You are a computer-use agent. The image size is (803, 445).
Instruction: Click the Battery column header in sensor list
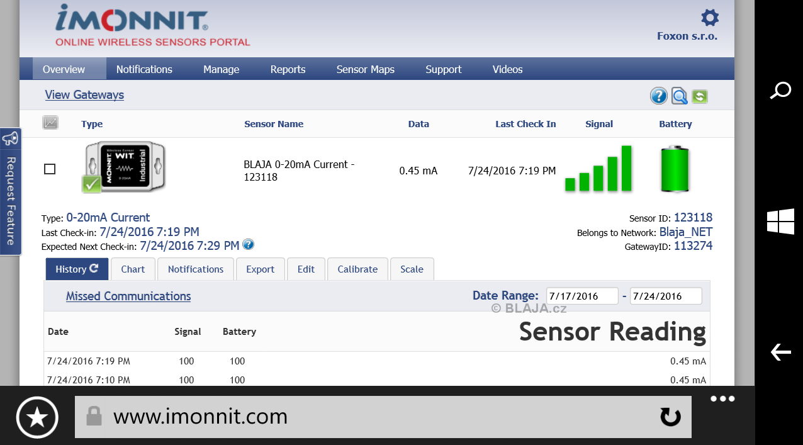675,124
